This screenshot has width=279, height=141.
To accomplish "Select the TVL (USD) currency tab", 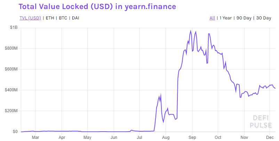I will coord(29,18).
